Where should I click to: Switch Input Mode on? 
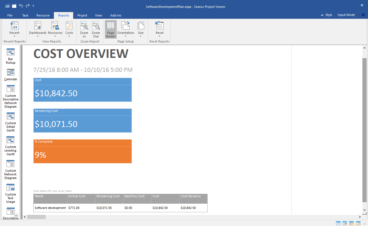(x=346, y=15)
